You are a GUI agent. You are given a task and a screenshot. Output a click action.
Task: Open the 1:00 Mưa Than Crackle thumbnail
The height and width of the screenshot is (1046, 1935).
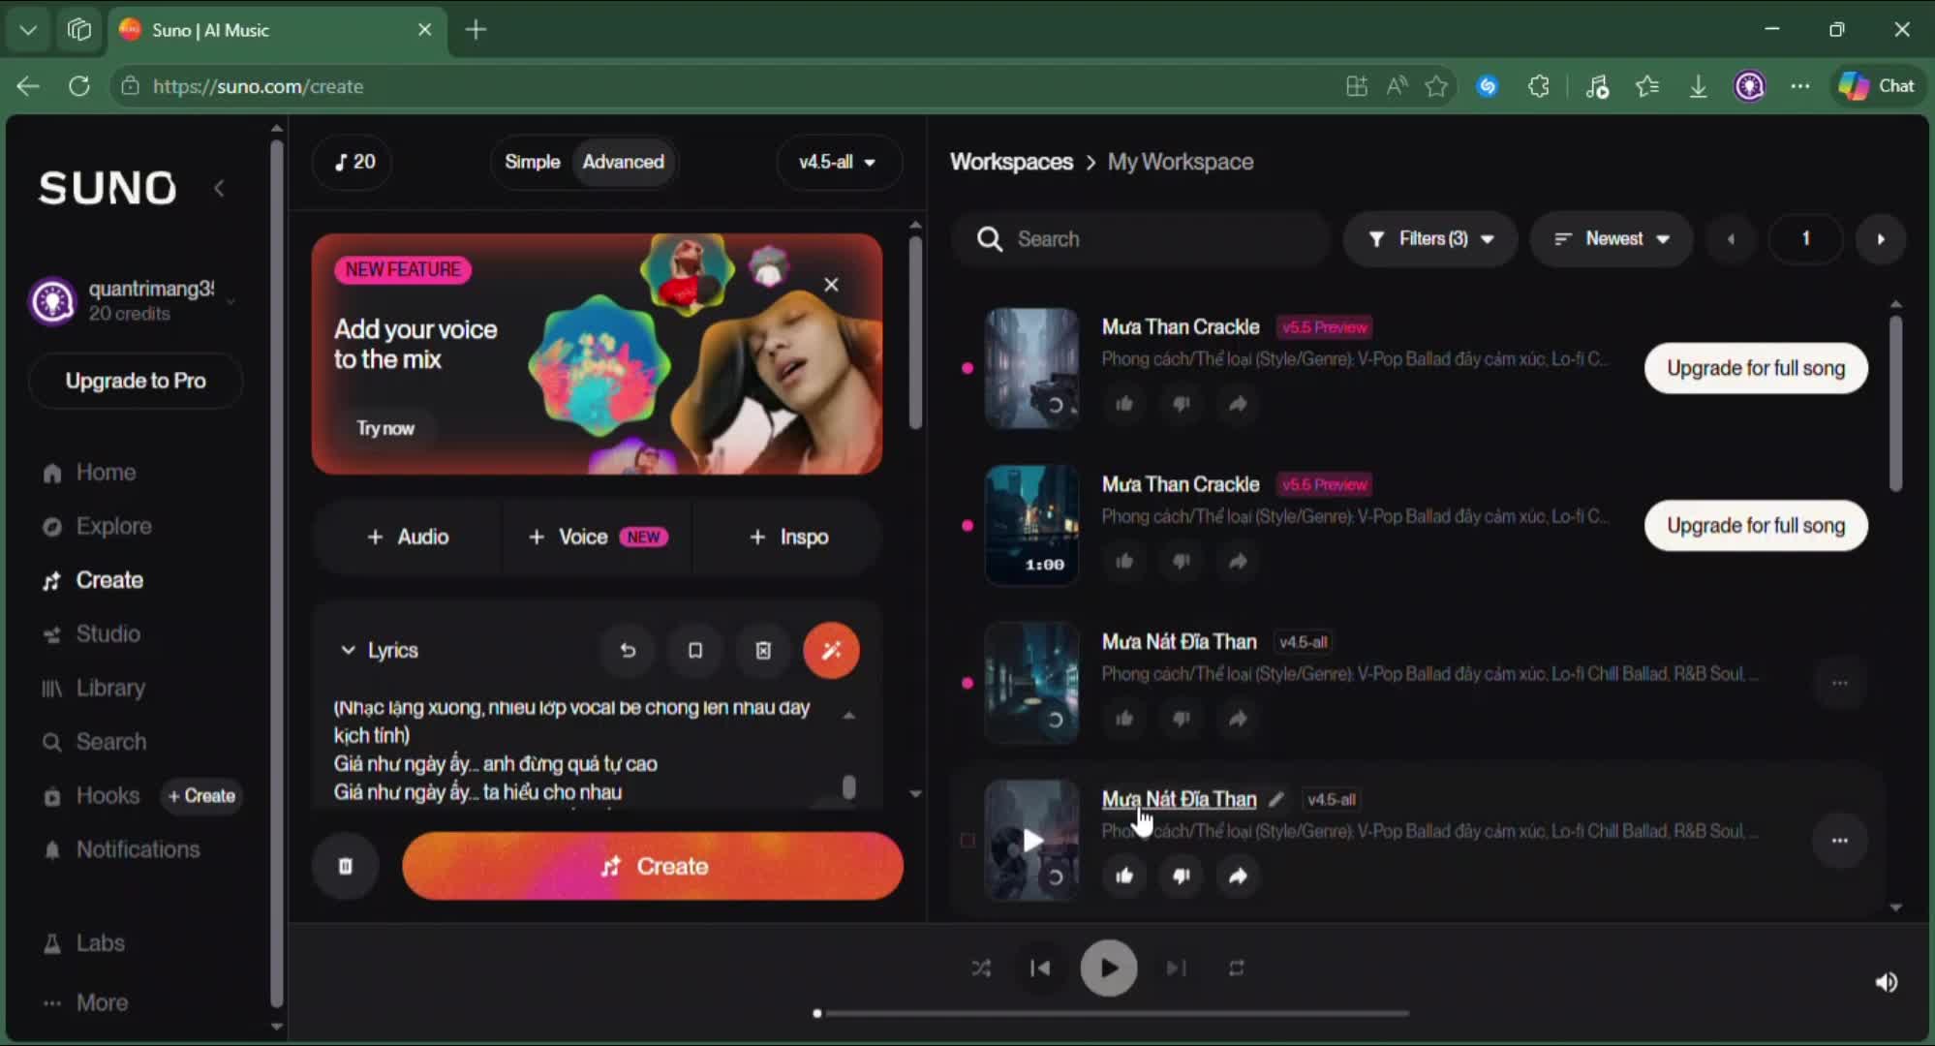(1031, 526)
